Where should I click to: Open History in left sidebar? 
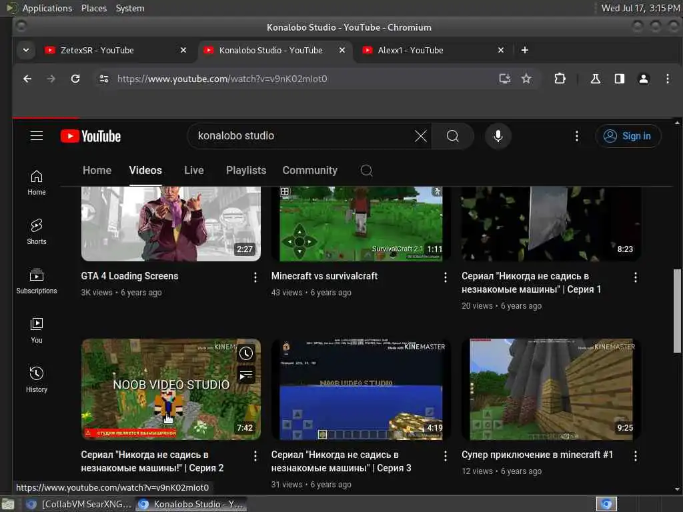pyautogui.click(x=37, y=379)
